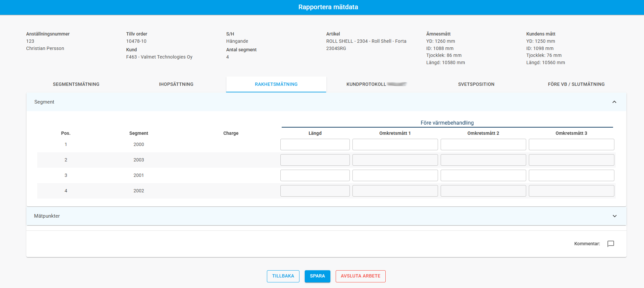Click Omkretsmått 3 field for segment 2001
This screenshot has height=288, width=644.
pos(571,176)
